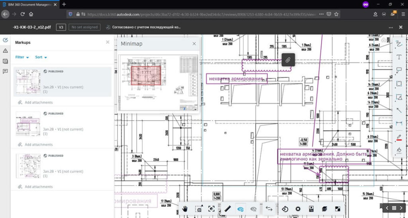The image size is (408, 218).
Task: Select the freehand squiggle markup tool
Action: click(x=398, y=44)
